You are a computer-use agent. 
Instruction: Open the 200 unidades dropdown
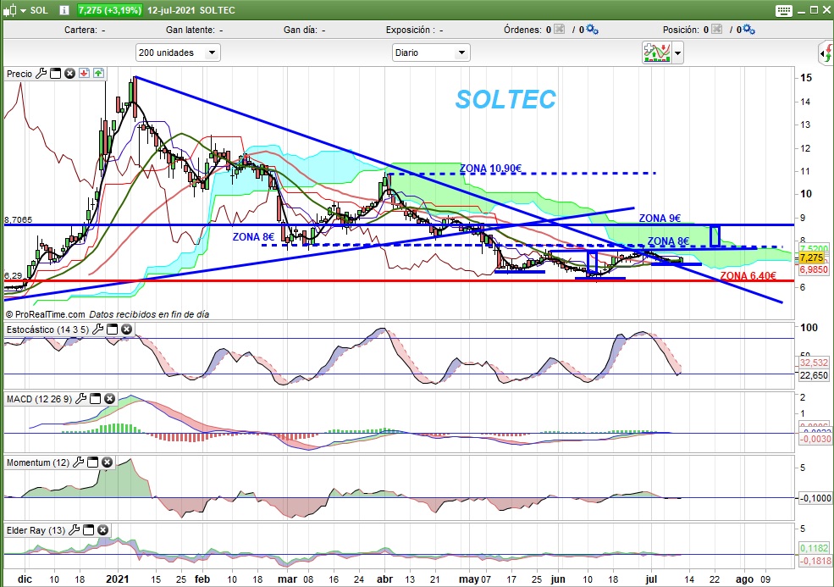(x=178, y=53)
